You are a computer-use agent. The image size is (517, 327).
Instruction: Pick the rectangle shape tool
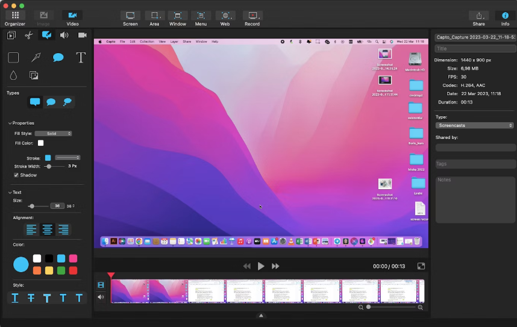point(13,58)
